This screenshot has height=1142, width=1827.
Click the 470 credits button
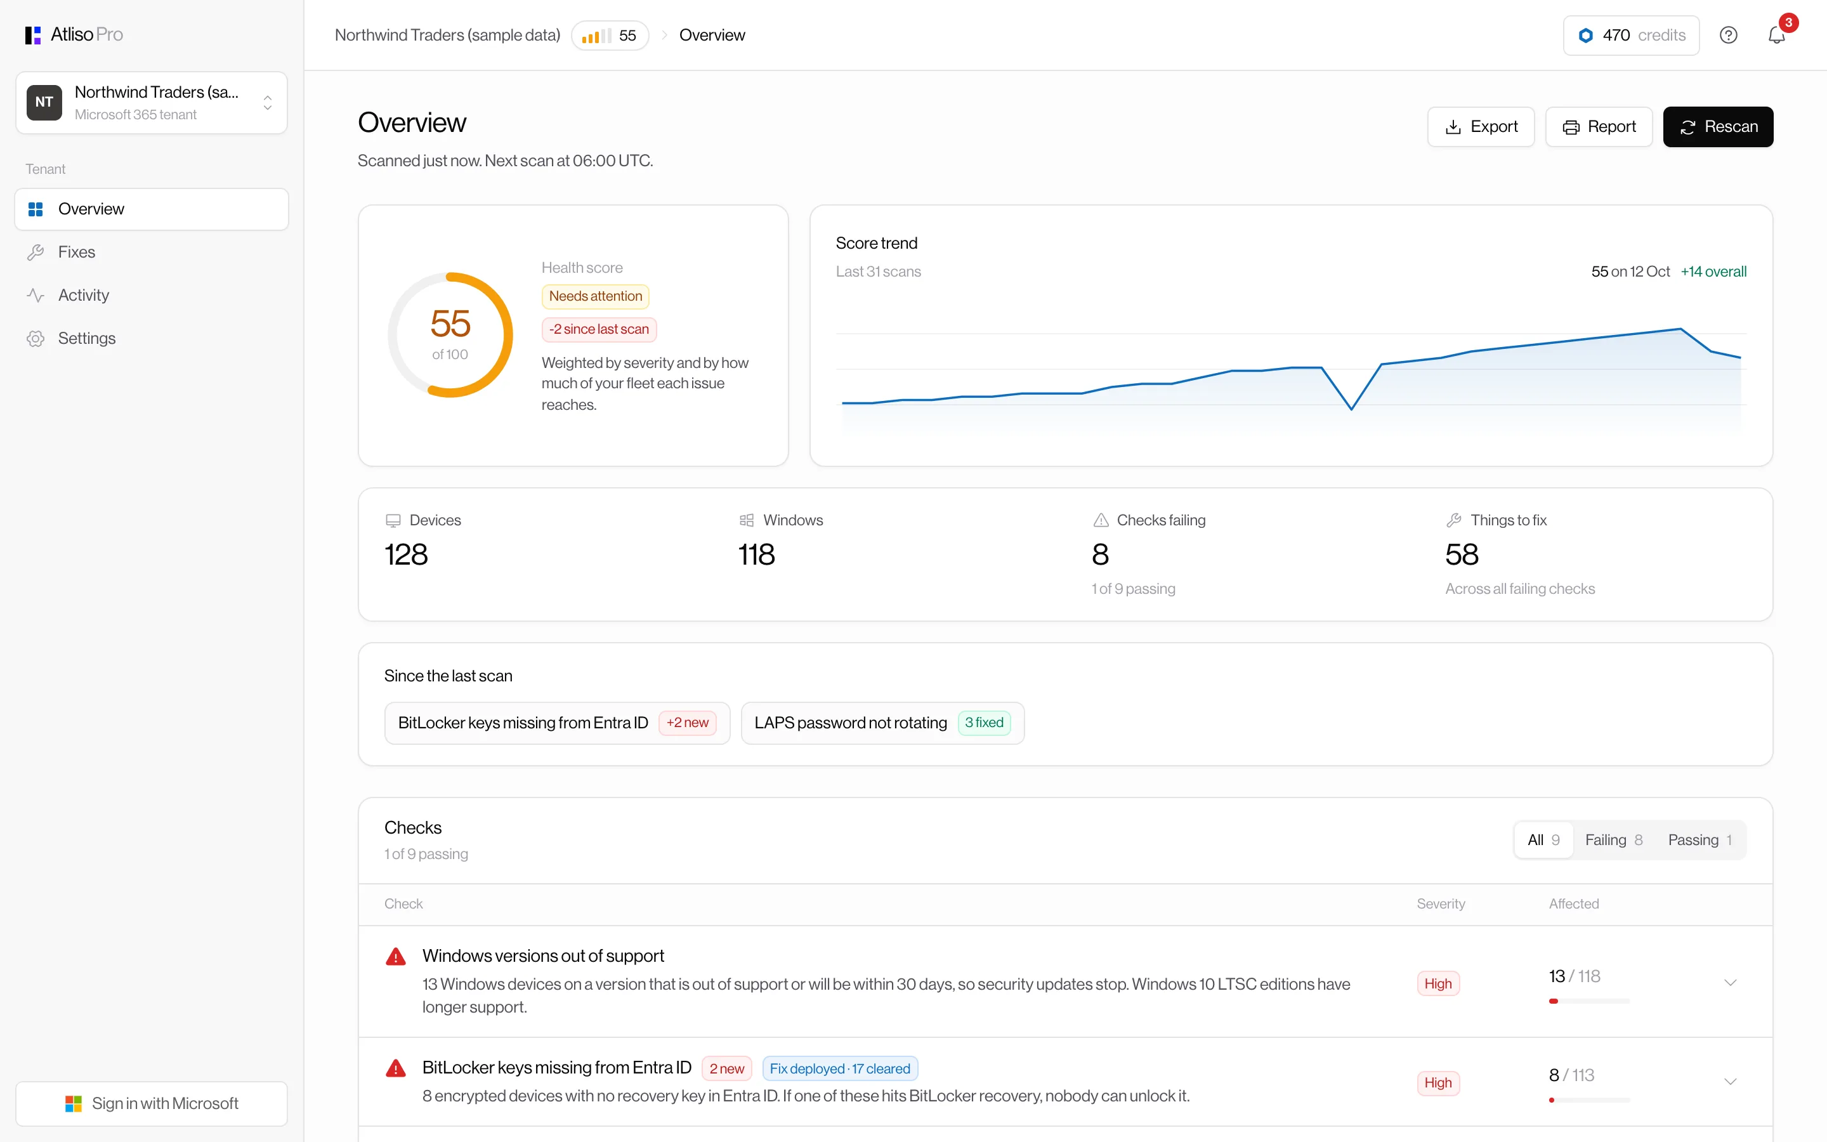[x=1631, y=36]
